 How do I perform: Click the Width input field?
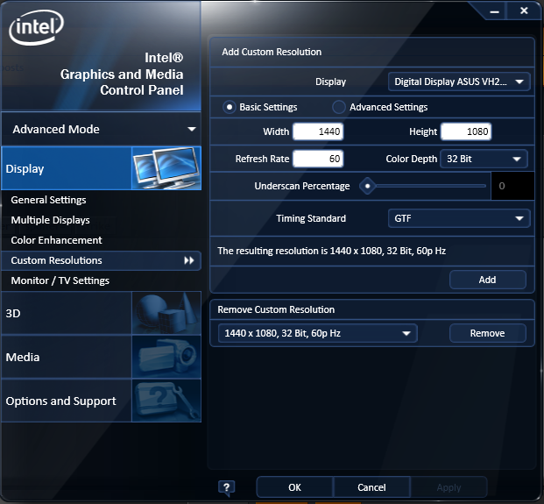click(318, 131)
